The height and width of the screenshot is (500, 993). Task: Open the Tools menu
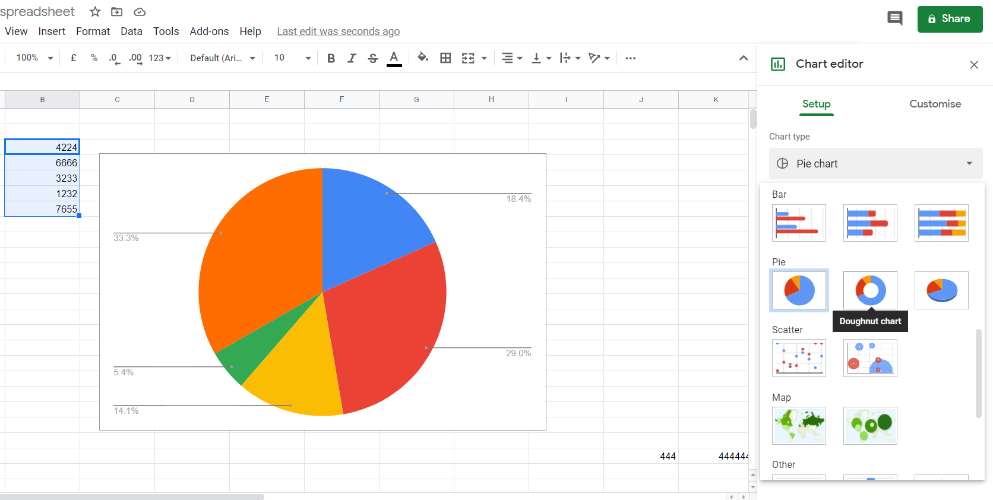point(166,31)
